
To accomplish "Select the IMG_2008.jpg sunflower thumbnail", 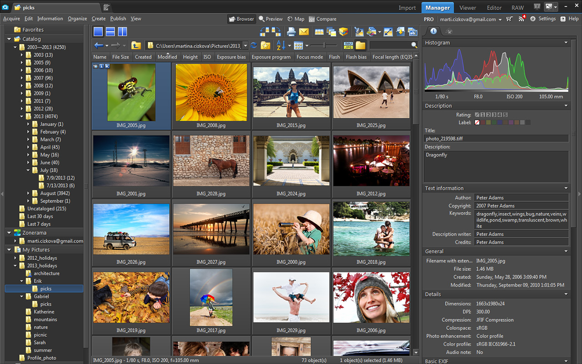I will [211, 96].
